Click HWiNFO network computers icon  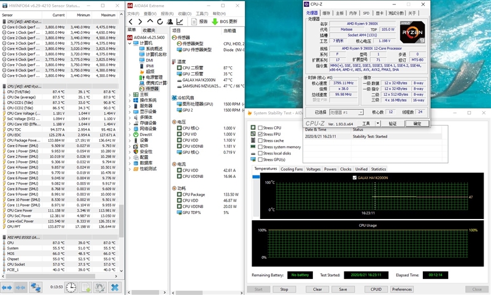(36, 287)
